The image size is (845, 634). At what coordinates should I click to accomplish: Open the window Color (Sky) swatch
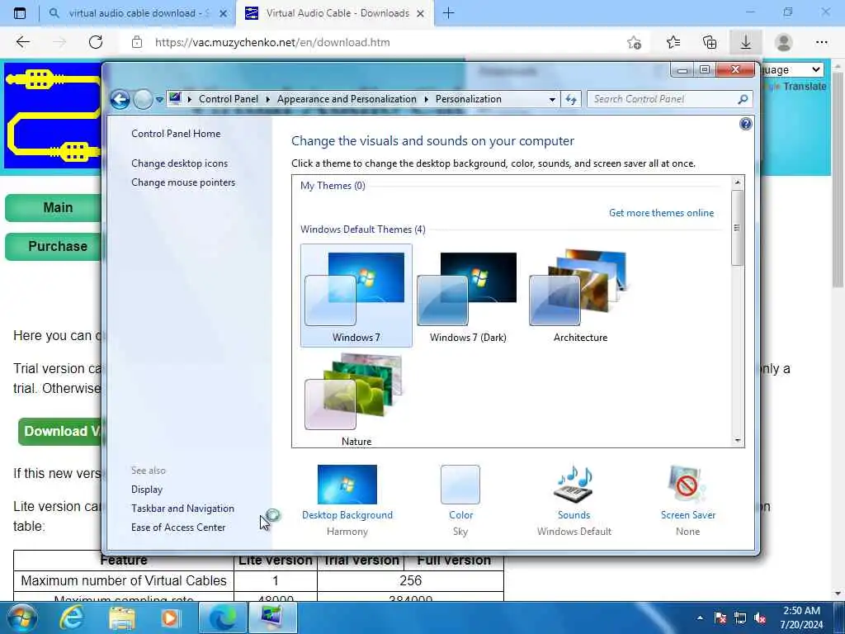(x=460, y=484)
